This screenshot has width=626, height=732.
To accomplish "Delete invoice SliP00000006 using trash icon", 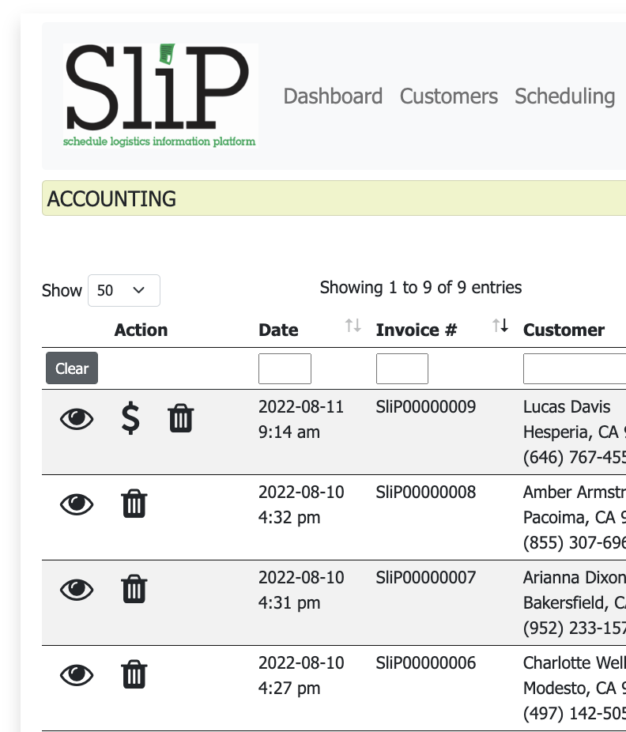I will [x=134, y=674].
